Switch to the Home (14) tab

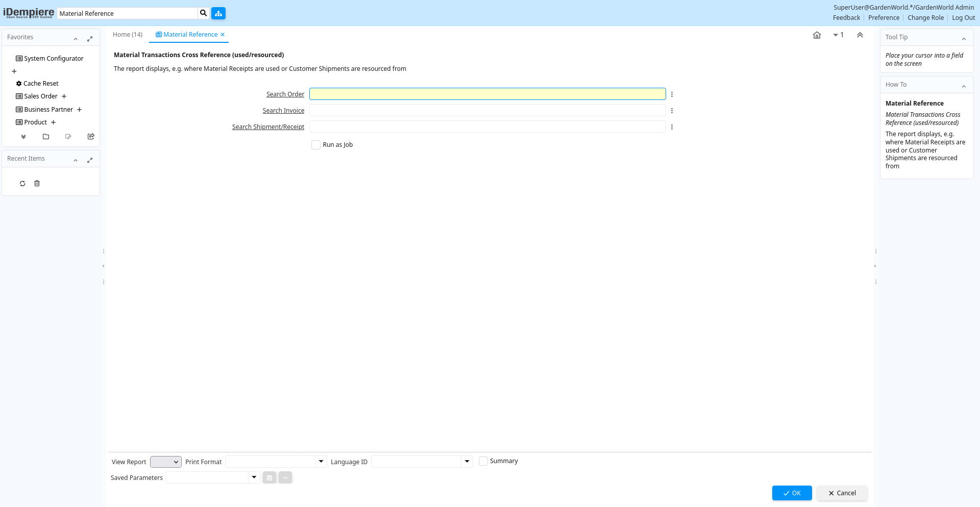click(x=128, y=35)
